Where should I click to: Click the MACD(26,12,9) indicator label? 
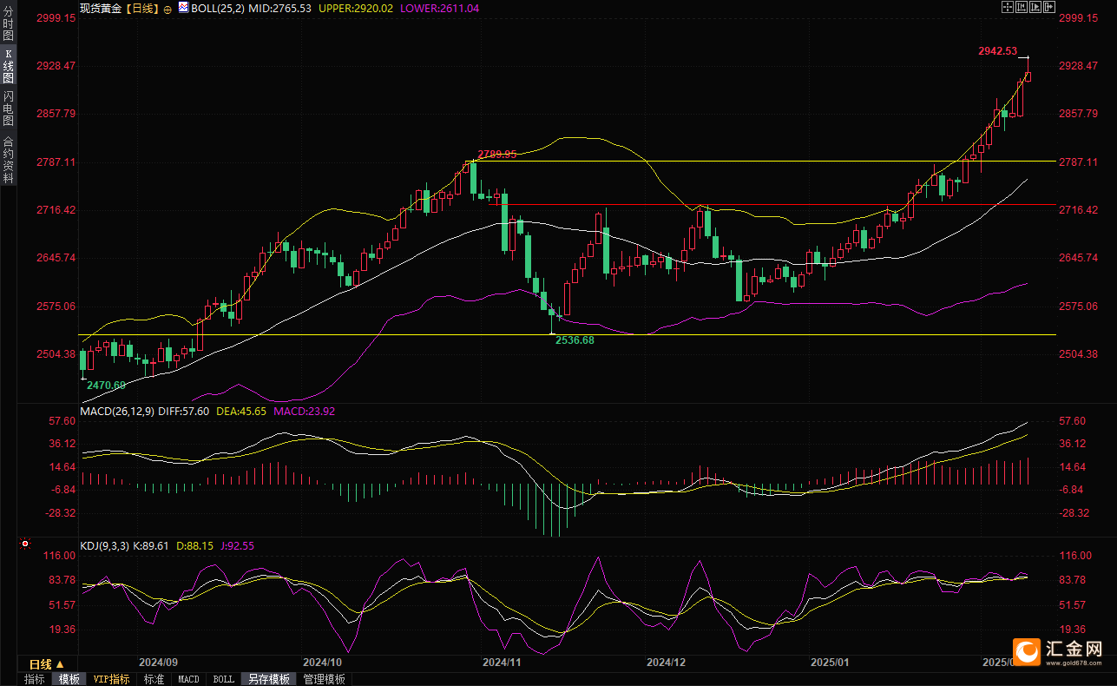tap(117, 411)
